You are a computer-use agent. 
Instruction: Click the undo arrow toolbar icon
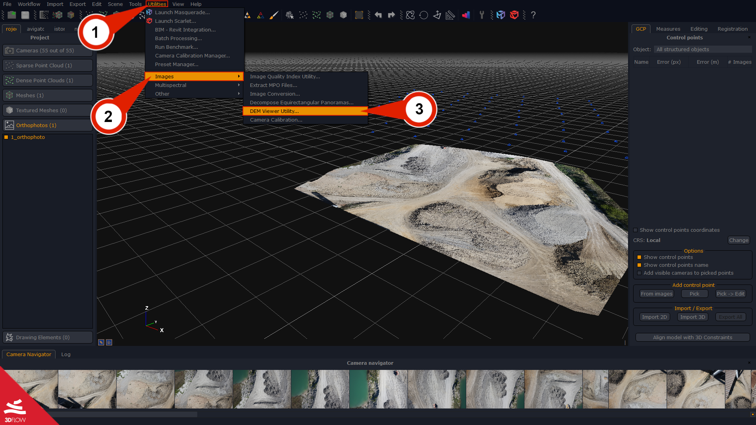tap(378, 15)
